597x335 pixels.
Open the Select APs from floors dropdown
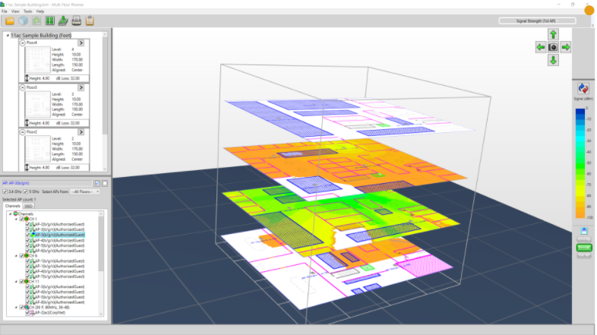84,191
